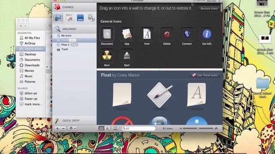This screenshot has height=154, width=275.
Task: Switch to grid icon view
Action: (101, 128)
